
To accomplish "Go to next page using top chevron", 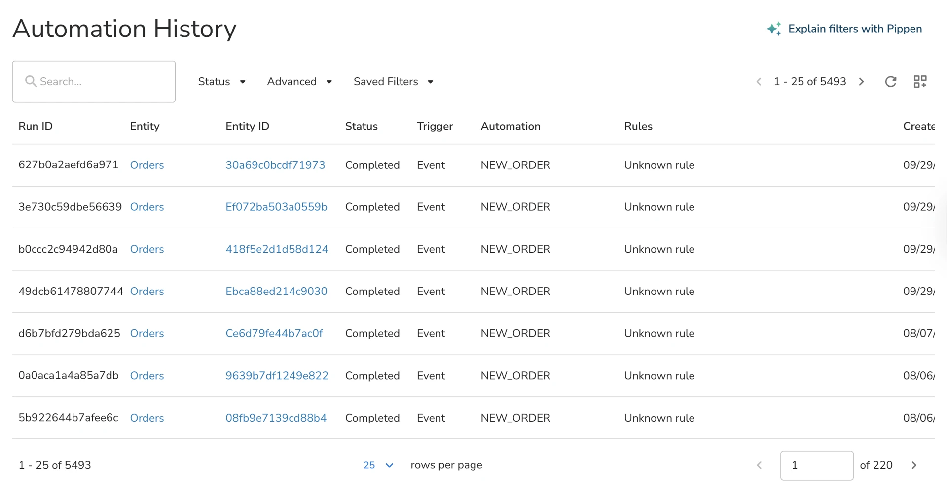I will (862, 82).
